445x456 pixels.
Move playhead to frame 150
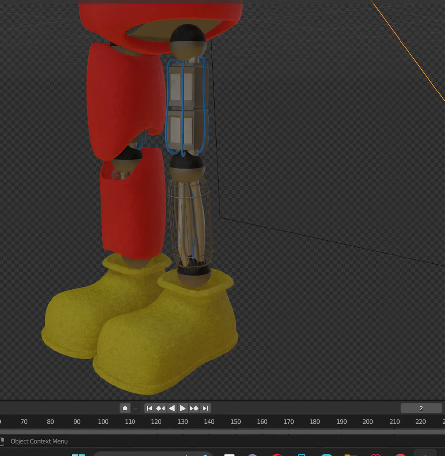coord(236,422)
